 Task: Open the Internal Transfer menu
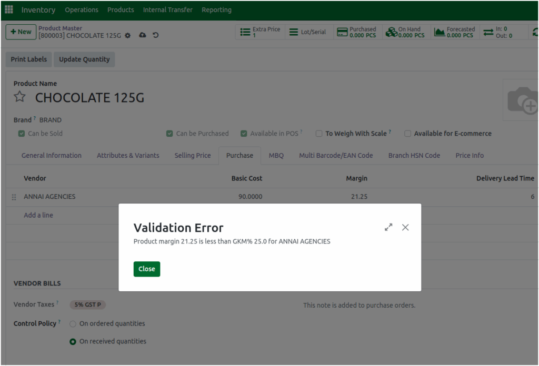[x=167, y=9]
